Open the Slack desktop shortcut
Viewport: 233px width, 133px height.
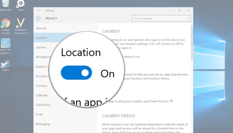pyautogui.click(x=21, y=5)
